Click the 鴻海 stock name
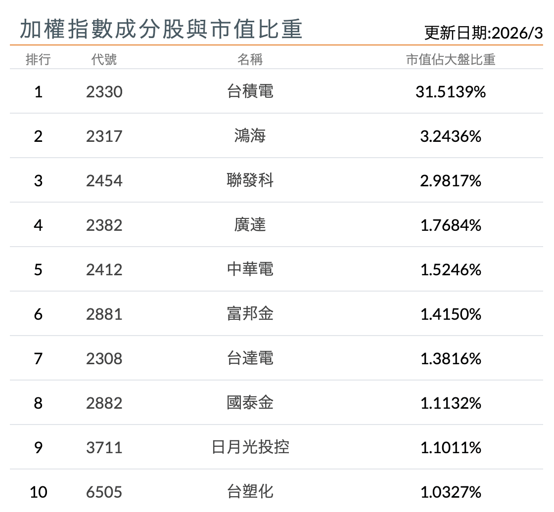 point(249,136)
